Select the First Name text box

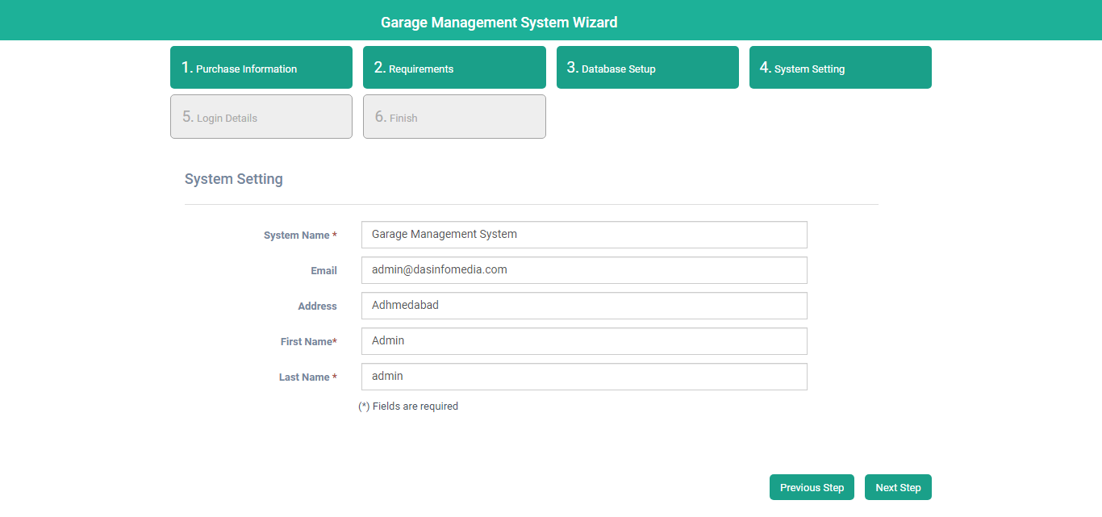tap(584, 341)
